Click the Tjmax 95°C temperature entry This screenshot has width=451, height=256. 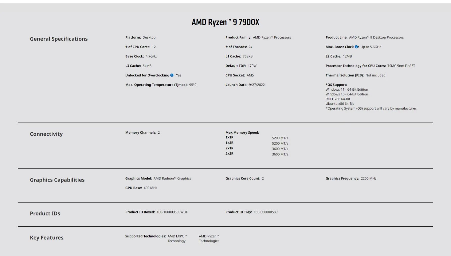pyautogui.click(x=161, y=85)
